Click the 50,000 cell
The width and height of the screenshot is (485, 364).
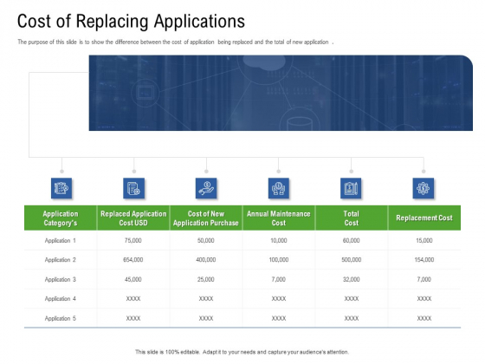(x=206, y=241)
